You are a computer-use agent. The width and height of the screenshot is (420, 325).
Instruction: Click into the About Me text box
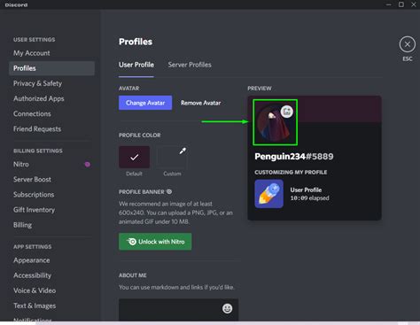click(178, 310)
